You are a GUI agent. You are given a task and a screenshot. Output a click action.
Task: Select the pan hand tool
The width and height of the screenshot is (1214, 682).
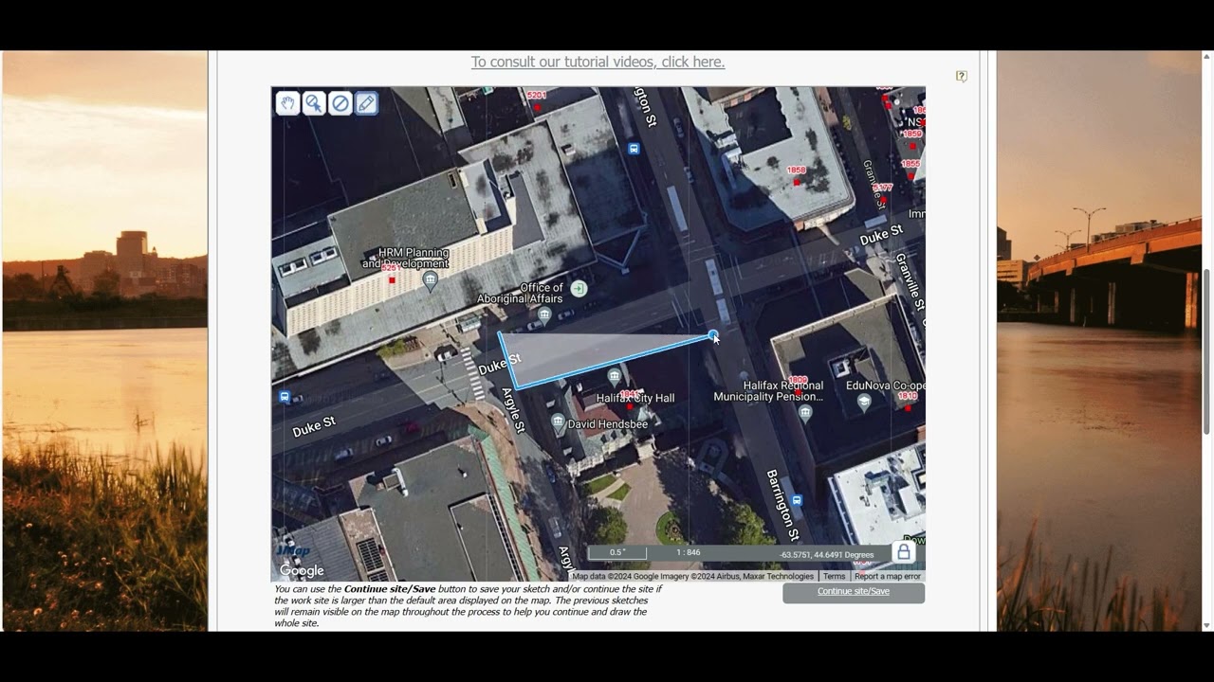[287, 102]
